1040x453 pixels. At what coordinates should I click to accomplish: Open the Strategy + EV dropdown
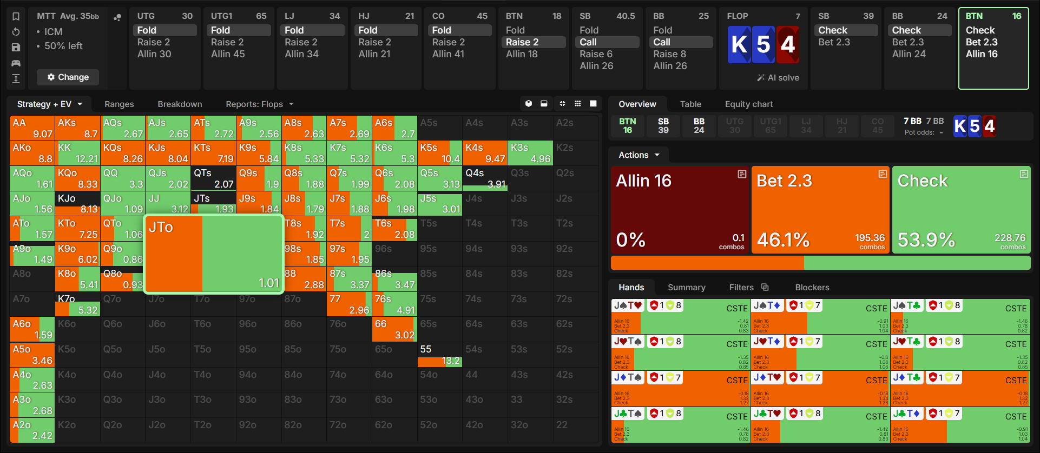point(50,104)
